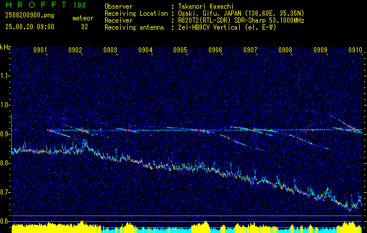Click the 1.0 kHz frequency label
The height and width of the screenshot is (233, 367).
(x=5, y=105)
